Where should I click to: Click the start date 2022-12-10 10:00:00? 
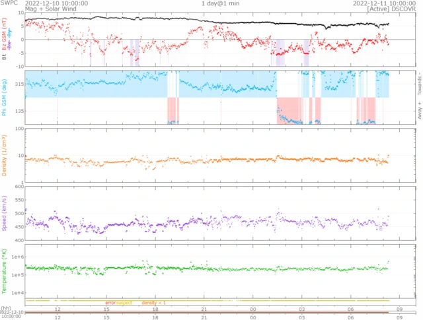tap(51, 4)
